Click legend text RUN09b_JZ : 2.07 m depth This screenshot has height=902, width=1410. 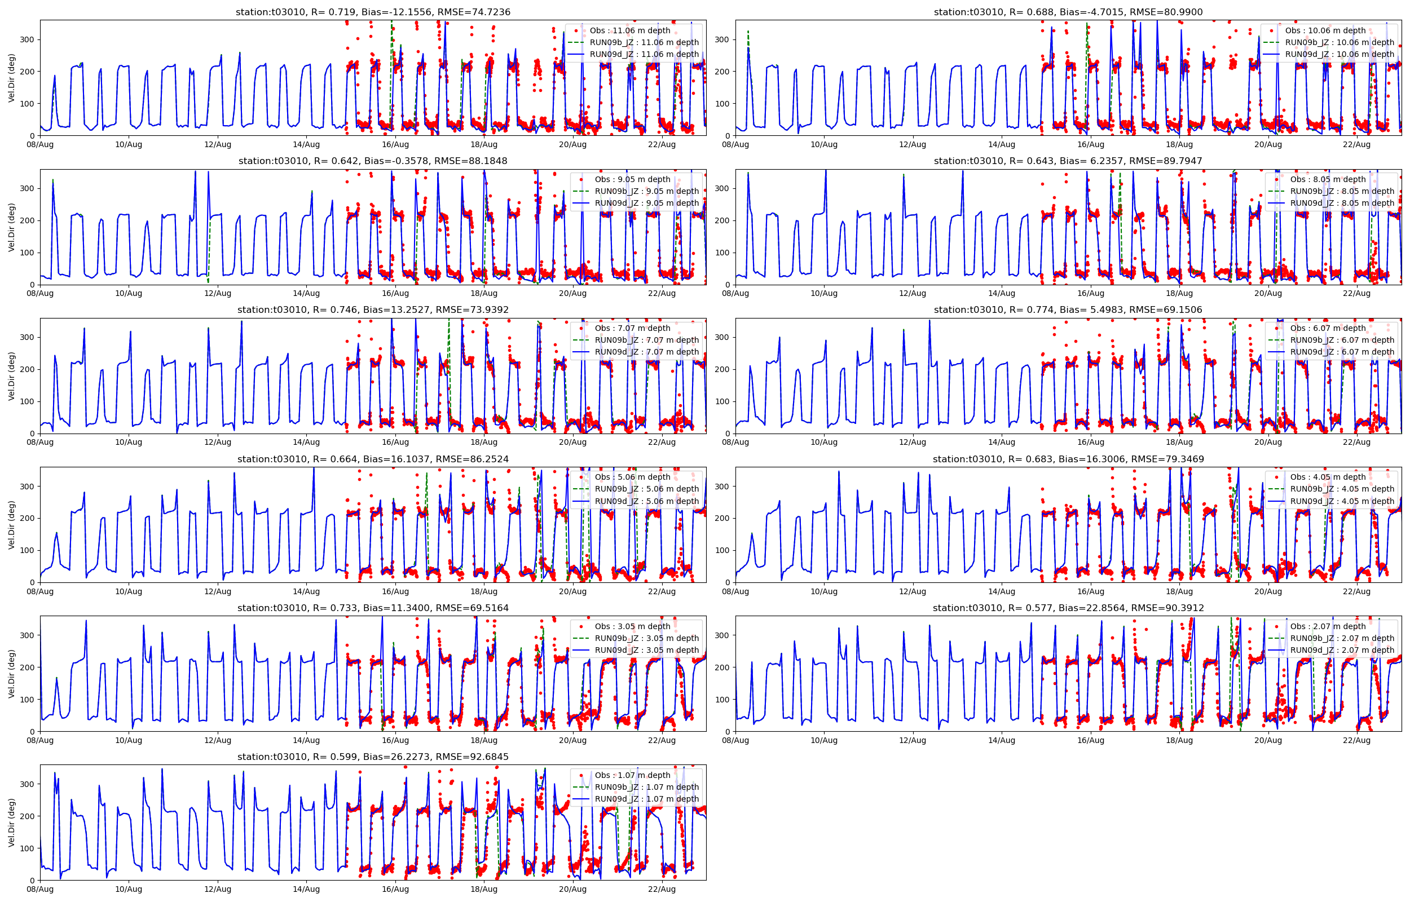click(1342, 638)
